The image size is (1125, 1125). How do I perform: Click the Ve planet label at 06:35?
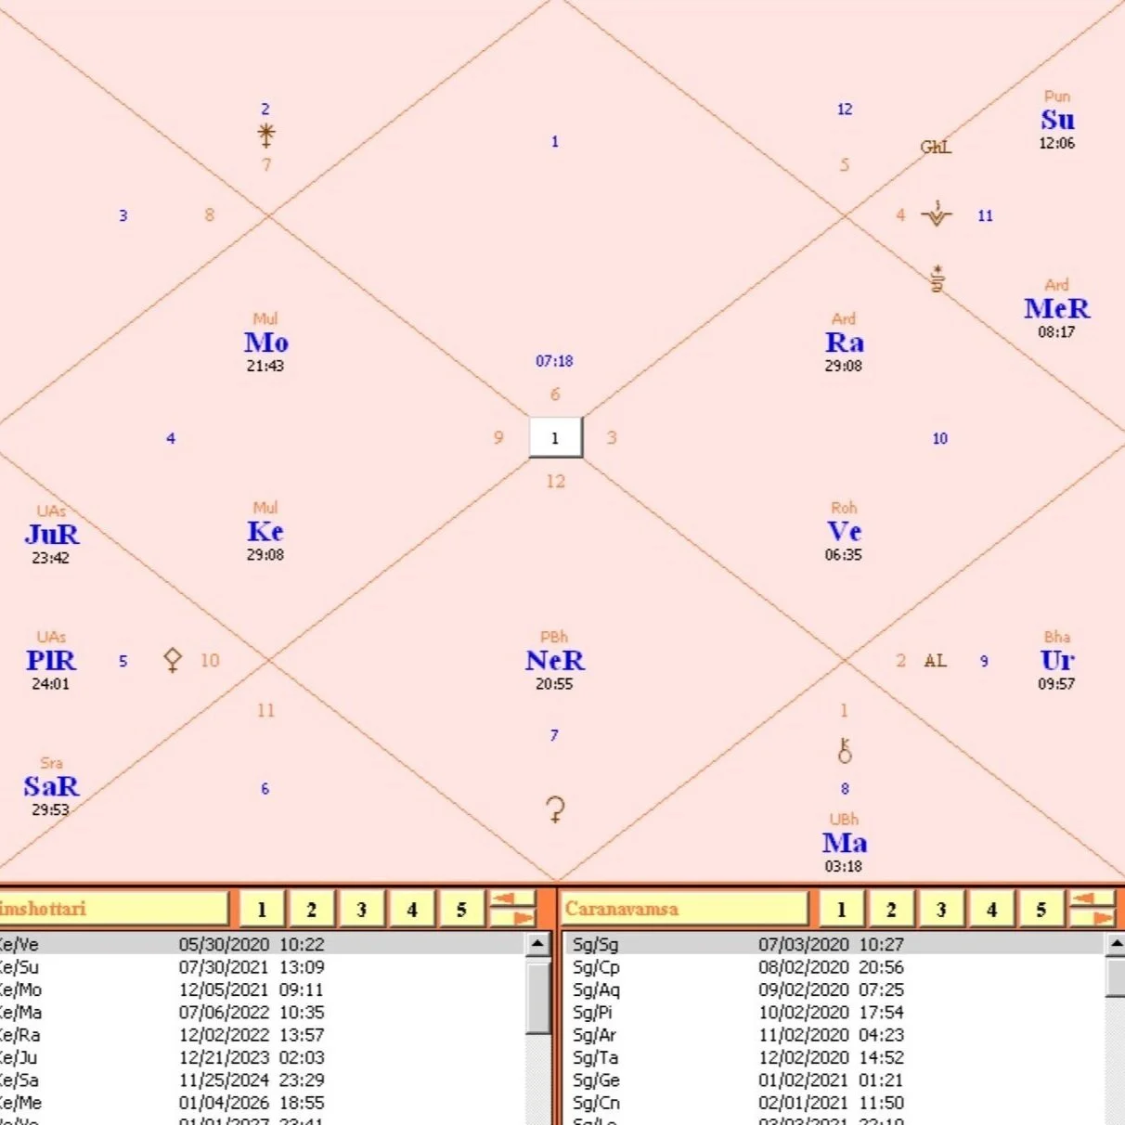[845, 532]
